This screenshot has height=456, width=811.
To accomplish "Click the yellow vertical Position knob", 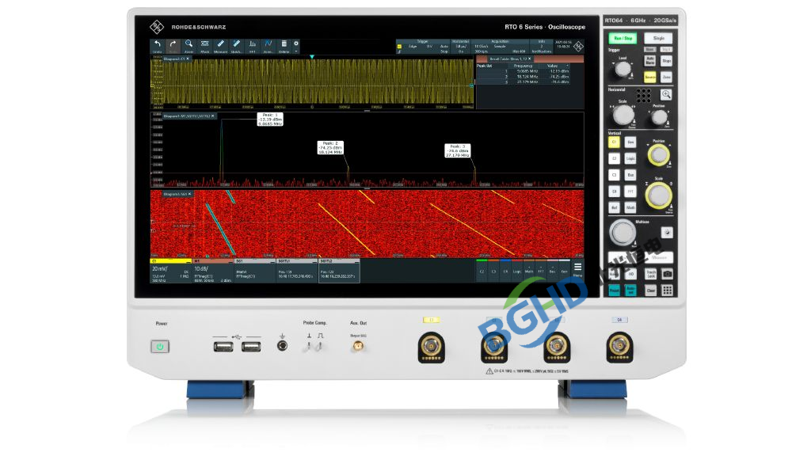I will [x=658, y=154].
